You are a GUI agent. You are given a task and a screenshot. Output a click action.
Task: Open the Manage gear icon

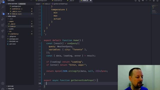pos(3,89)
